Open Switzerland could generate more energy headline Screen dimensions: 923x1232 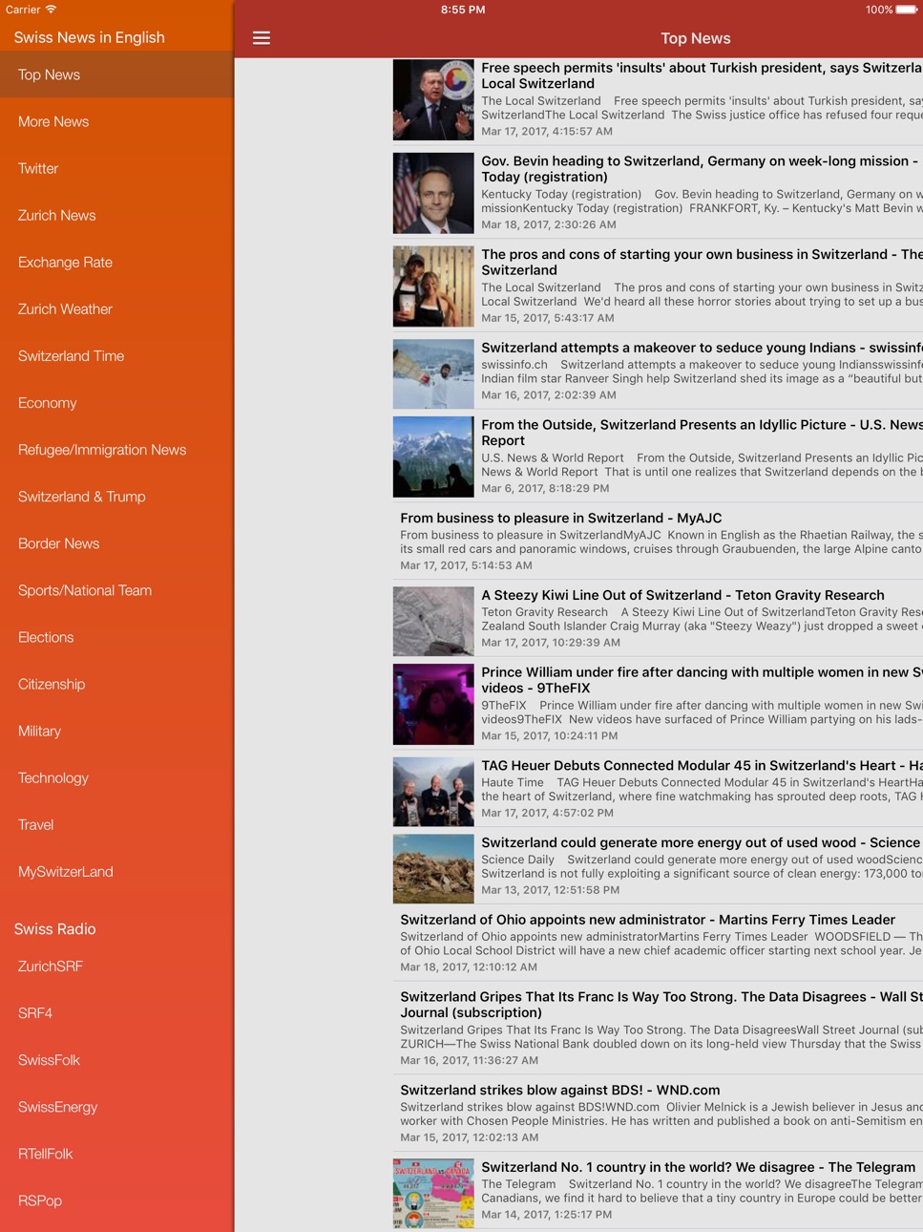(701, 842)
